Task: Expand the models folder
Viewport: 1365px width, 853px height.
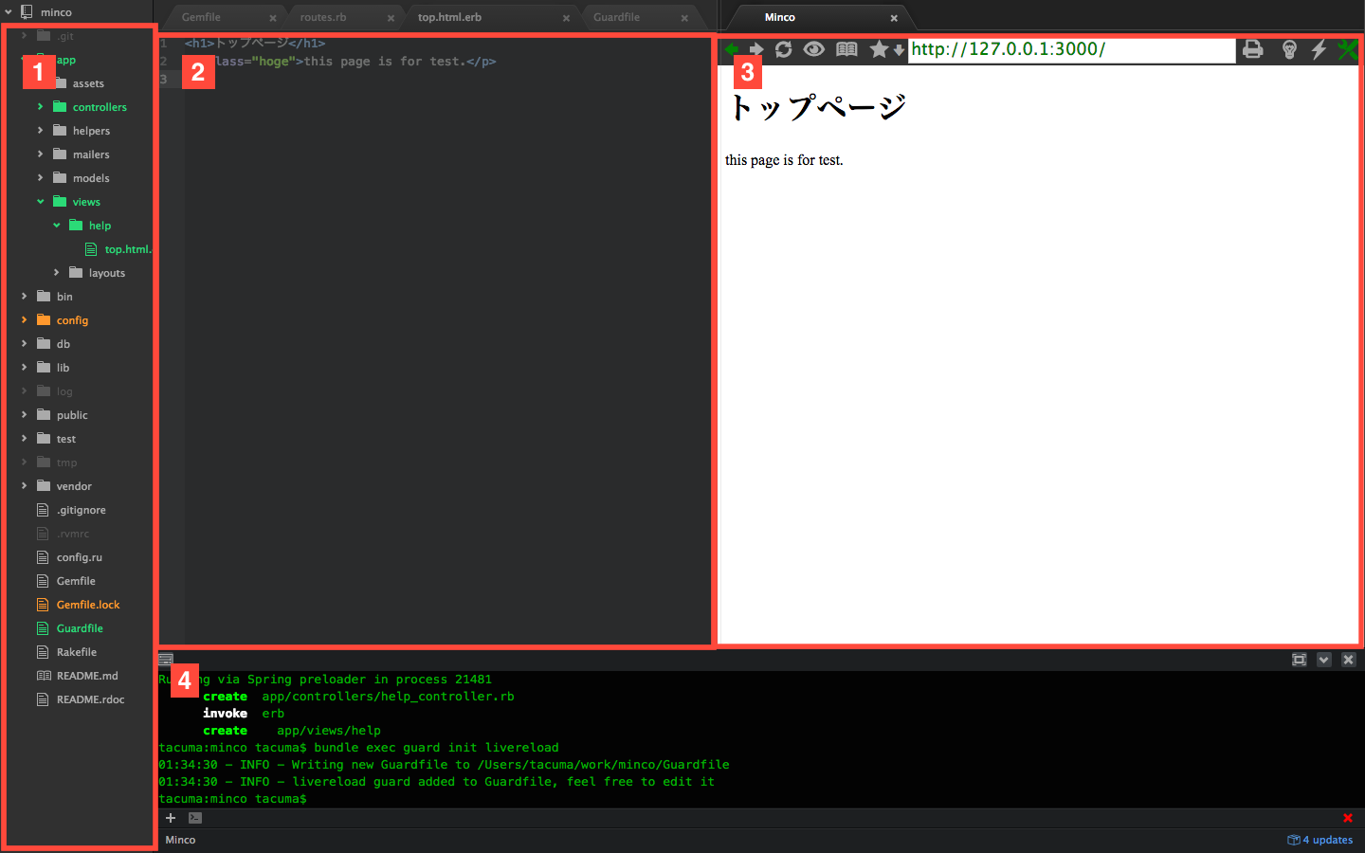Action: [40, 178]
